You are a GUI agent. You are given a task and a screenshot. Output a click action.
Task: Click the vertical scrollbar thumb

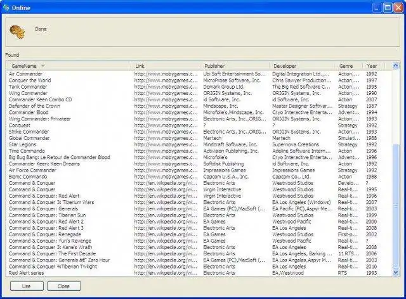(x=395, y=206)
